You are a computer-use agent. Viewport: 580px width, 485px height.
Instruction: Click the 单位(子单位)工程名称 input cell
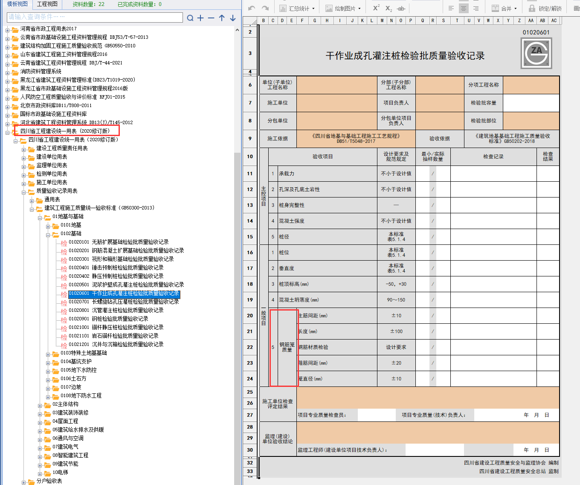click(336, 85)
